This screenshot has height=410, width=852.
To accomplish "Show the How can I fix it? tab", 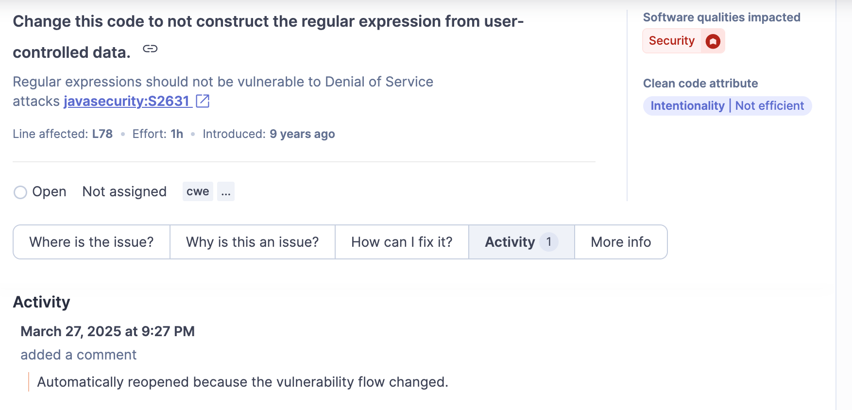I will click(x=402, y=242).
